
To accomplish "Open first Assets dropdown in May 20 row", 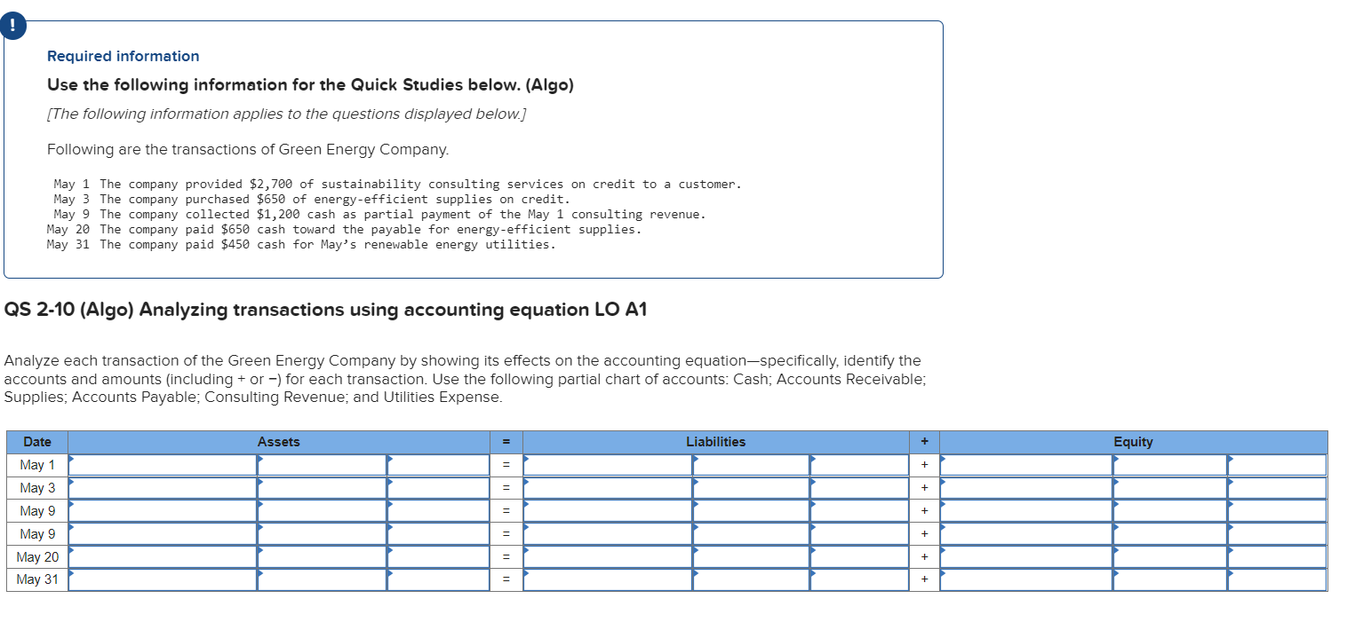I will 163,557.
